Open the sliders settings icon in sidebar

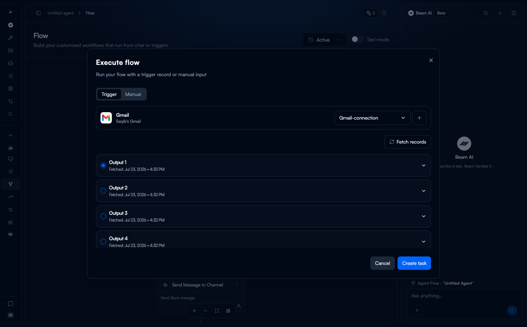click(x=11, y=210)
